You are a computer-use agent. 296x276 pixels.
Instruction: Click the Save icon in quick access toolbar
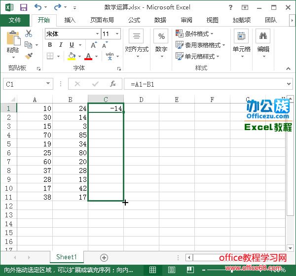point(24,7)
